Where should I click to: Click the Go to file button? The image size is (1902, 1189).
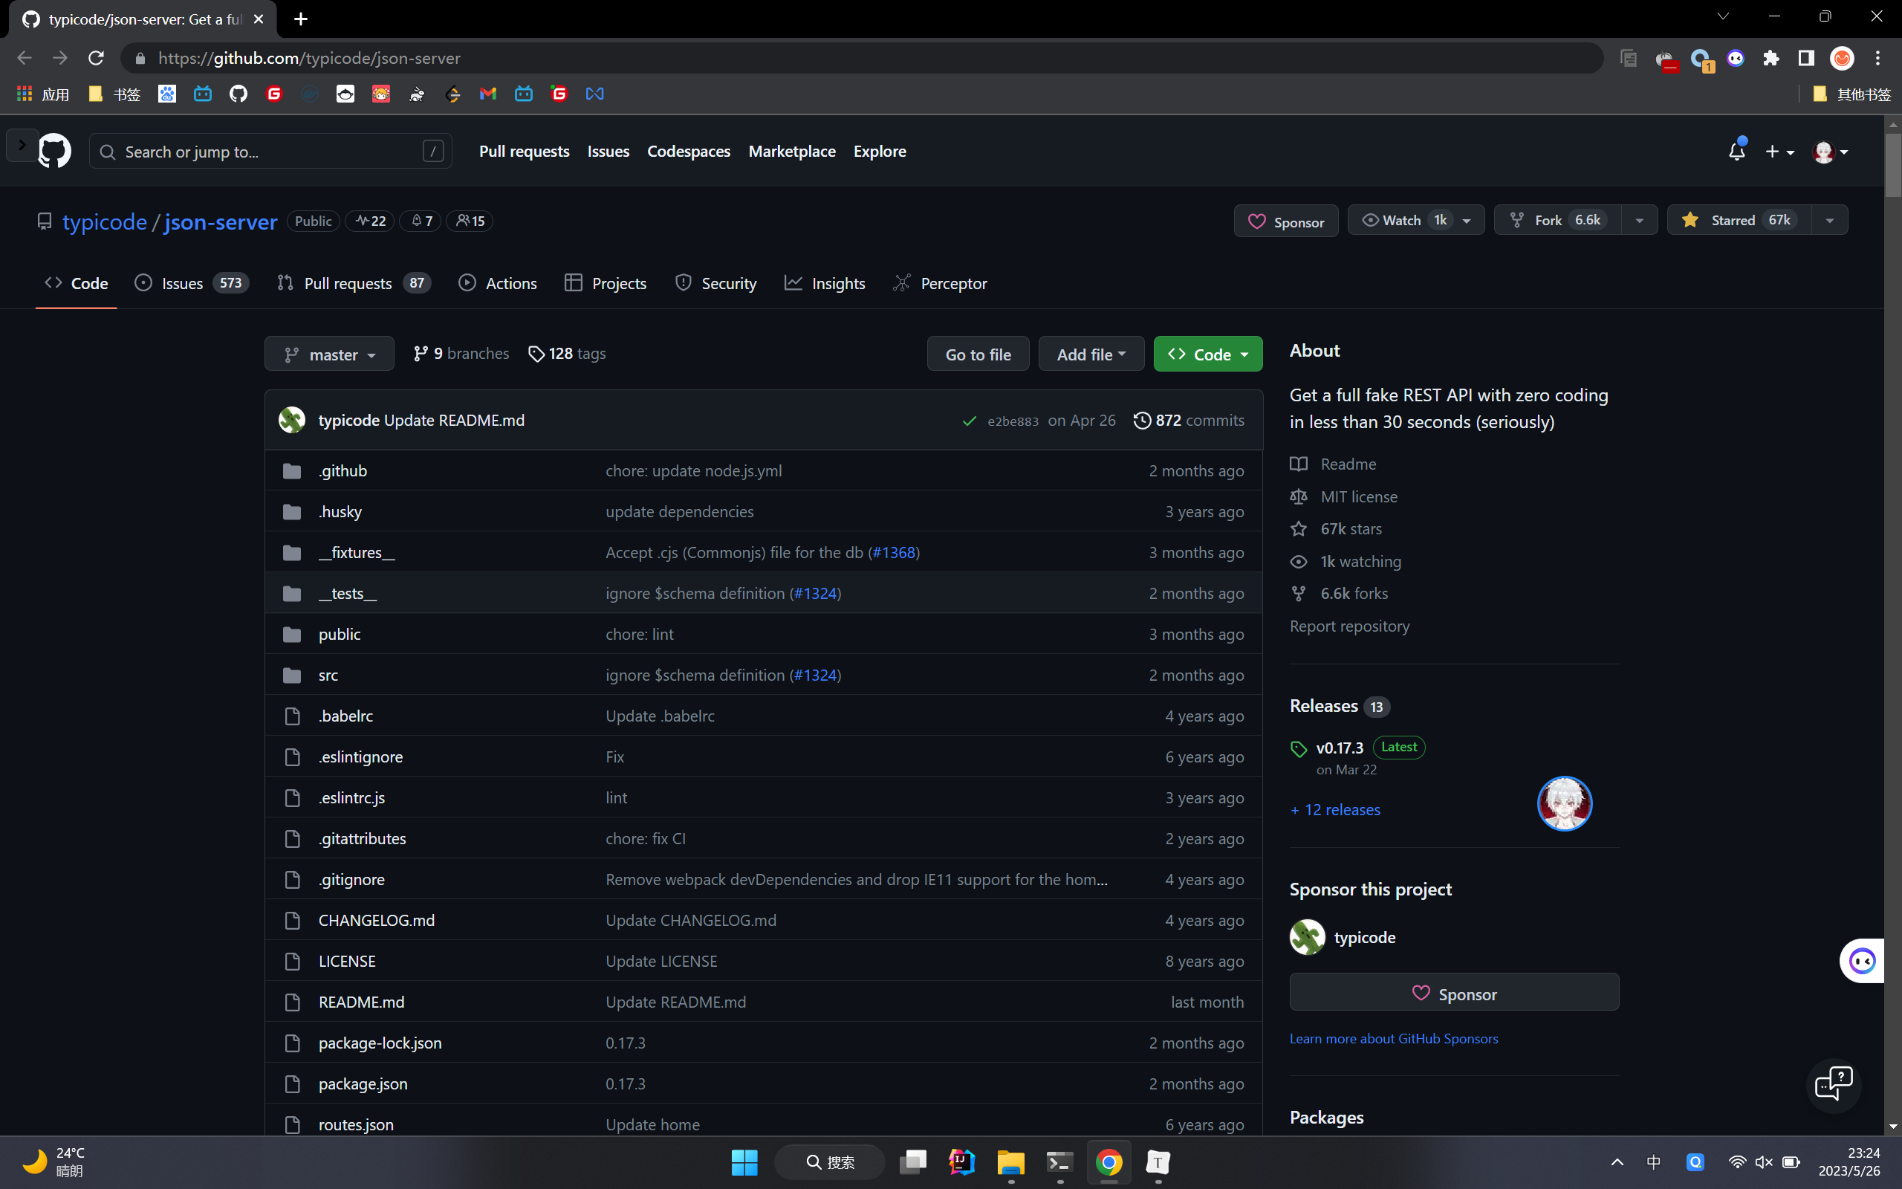978,354
